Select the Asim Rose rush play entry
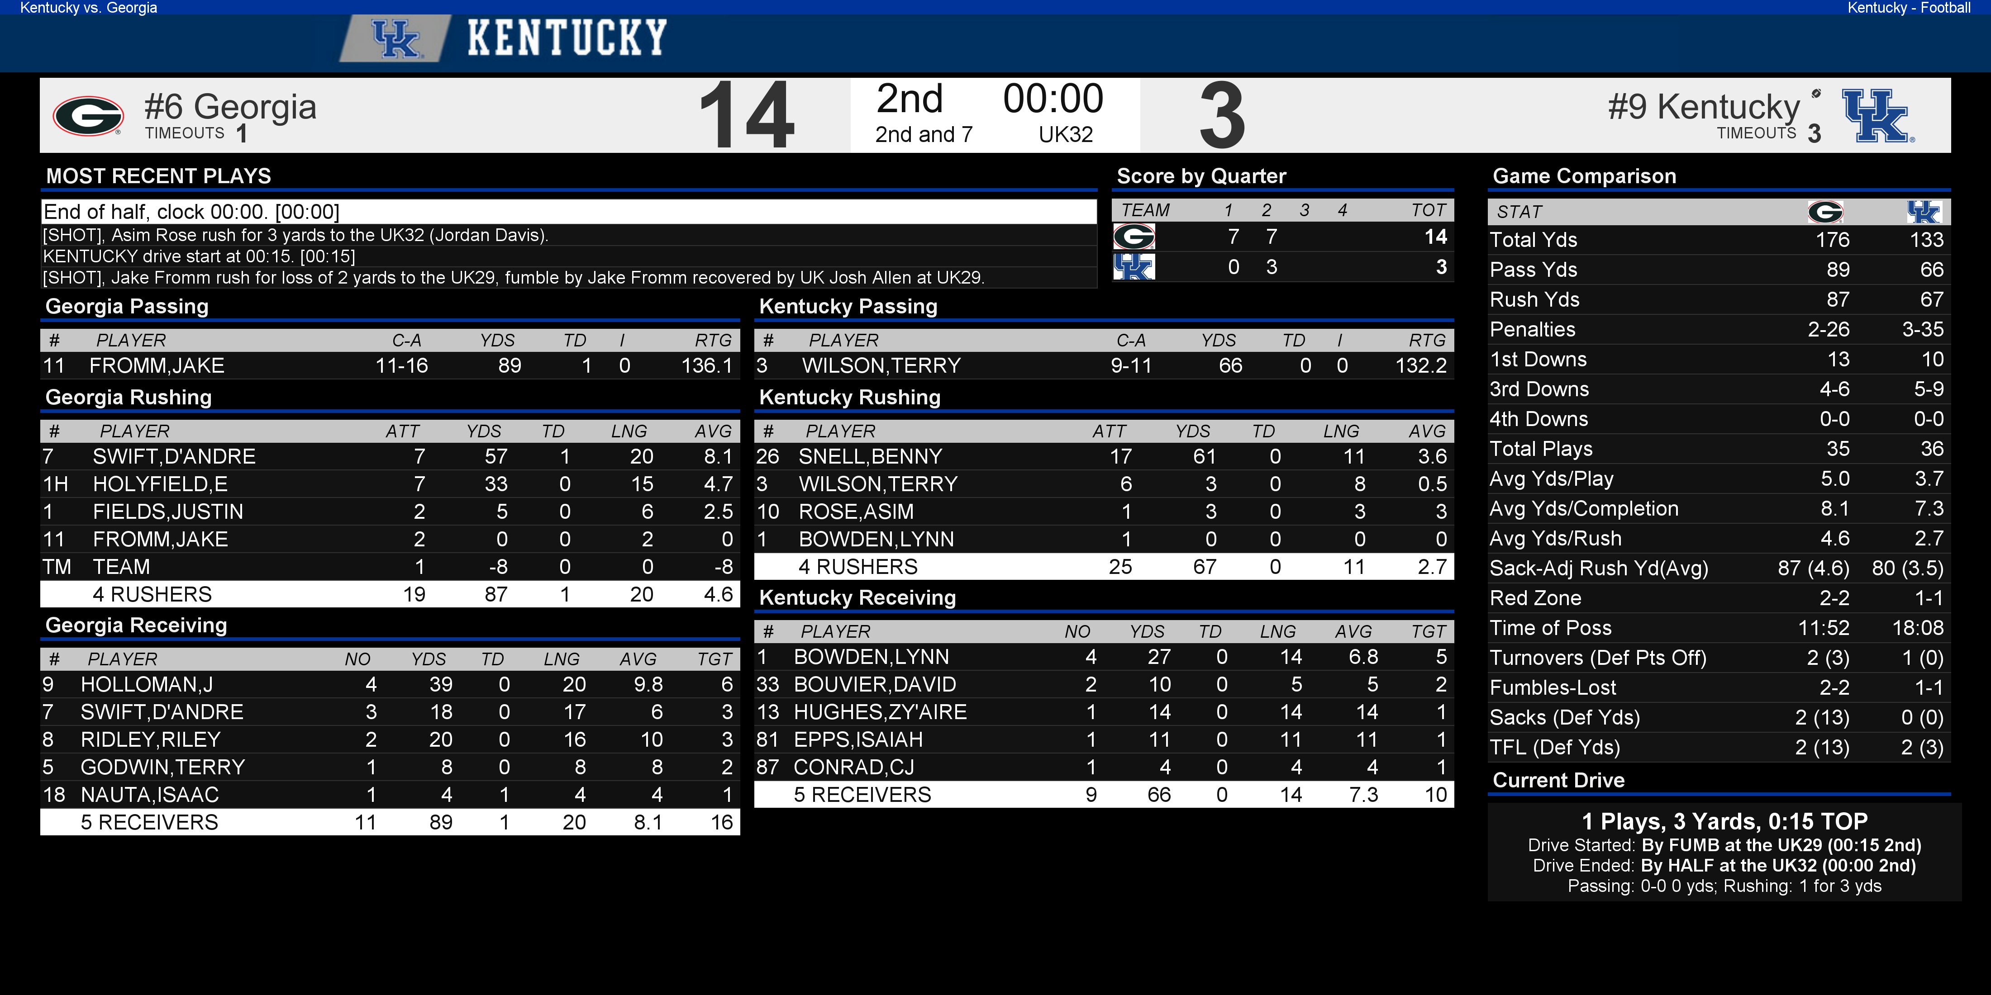The image size is (1991, 995). point(569,235)
